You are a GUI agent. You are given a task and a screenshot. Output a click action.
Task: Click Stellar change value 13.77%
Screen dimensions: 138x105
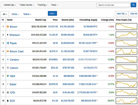point(111,84)
